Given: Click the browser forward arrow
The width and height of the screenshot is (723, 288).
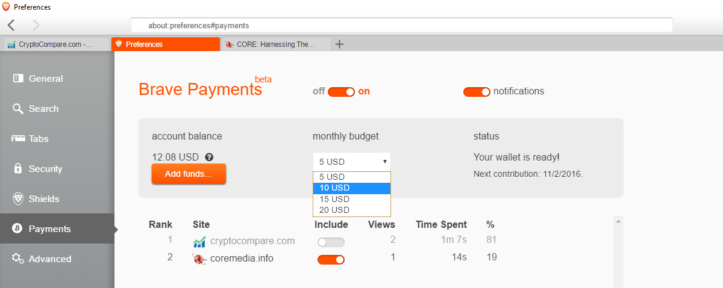Looking at the screenshot, I should click(x=36, y=25).
